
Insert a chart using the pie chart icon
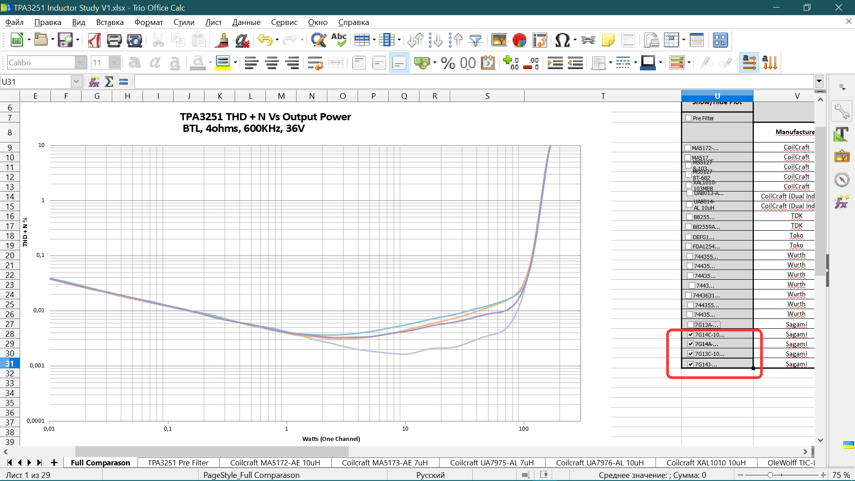pyautogui.click(x=519, y=40)
